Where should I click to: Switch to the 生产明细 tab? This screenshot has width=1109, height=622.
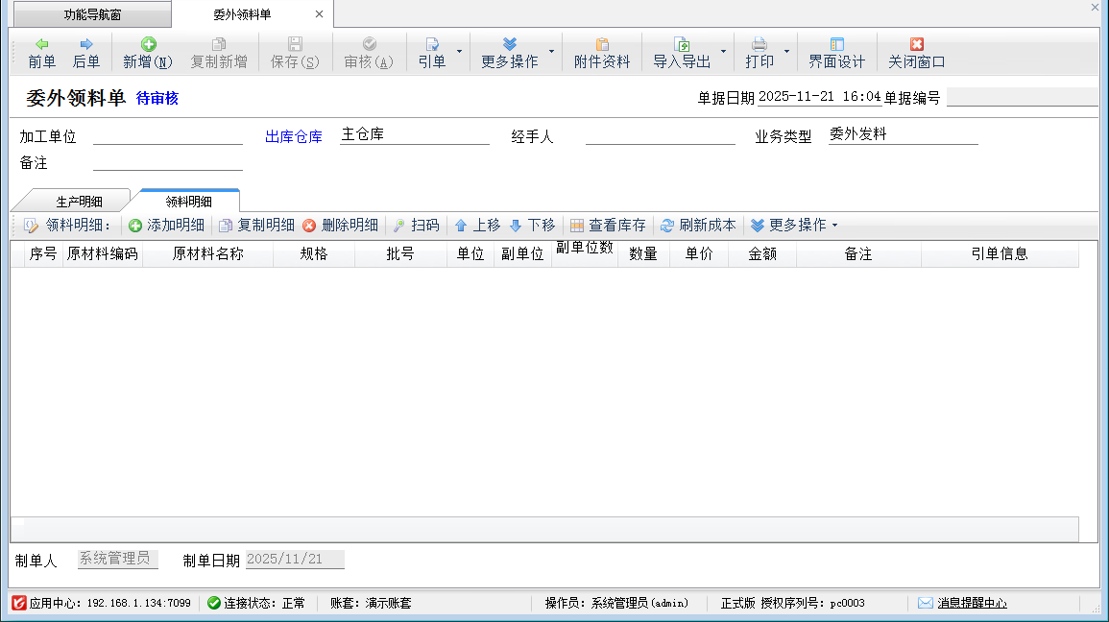click(x=79, y=202)
